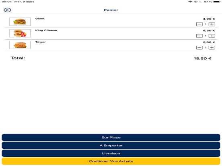Click the 5,00 € price
The image size is (222, 166).
(209, 42)
